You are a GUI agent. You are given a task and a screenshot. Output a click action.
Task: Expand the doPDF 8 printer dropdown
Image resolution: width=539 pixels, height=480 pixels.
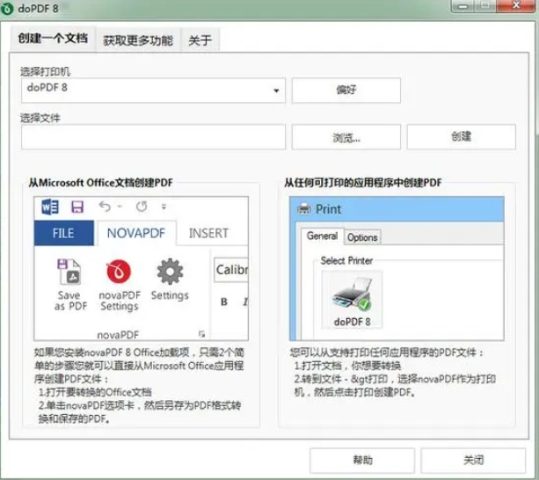pyautogui.click(x=276, y=91)
